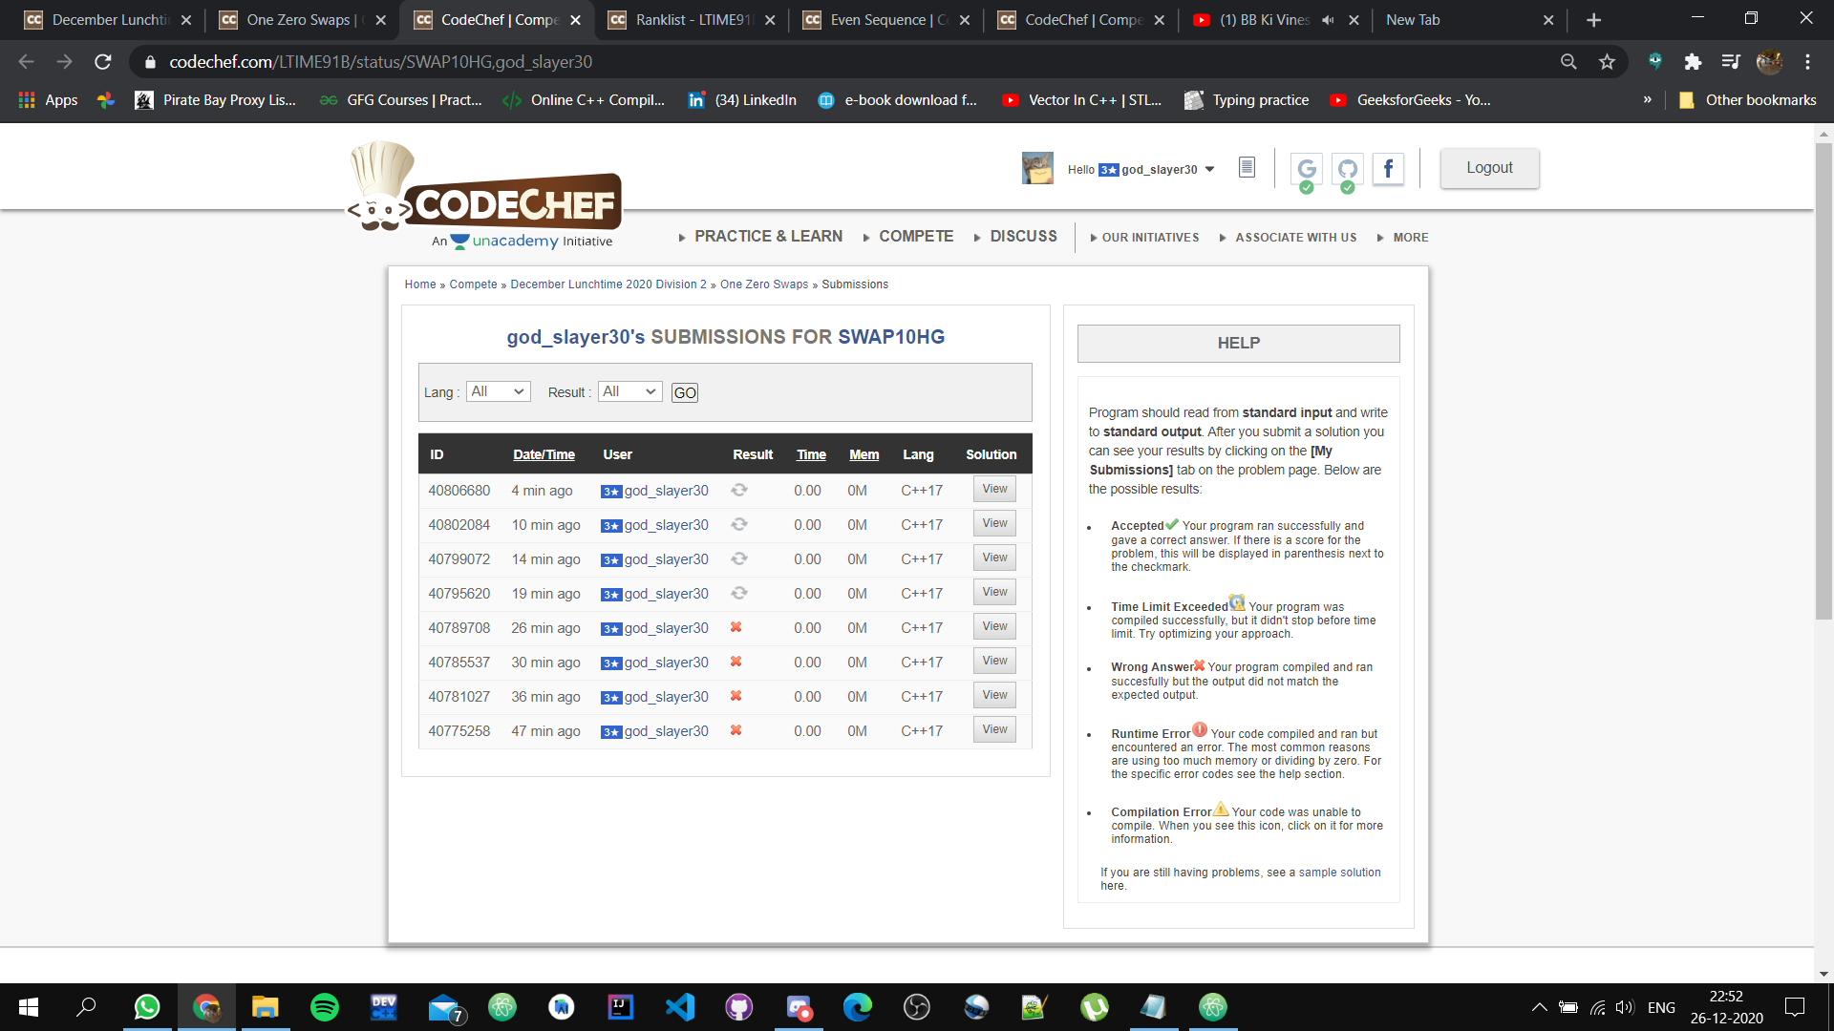Switch to the Ranklist - LTIME91 browser tab
The width and height of the screenshot is (1834, 1031).
[690, 19]
